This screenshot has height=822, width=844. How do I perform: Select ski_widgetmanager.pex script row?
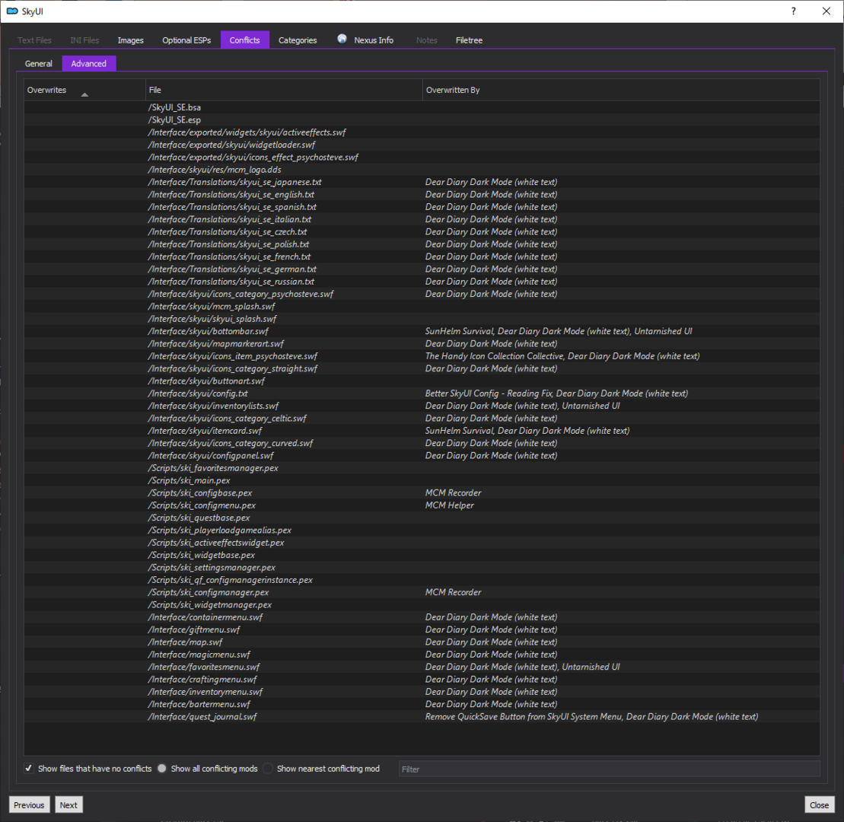point(422,604)
